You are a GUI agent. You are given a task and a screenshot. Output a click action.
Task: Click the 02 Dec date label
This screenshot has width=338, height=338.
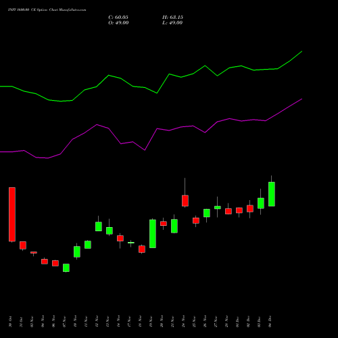248,322
